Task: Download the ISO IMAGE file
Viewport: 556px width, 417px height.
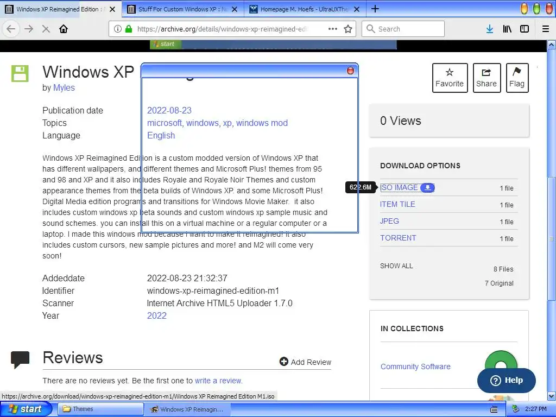Action: pyautogui.click(x=399, y=187)
